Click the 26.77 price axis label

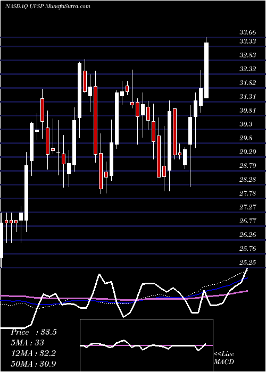(x=247, y=221)
